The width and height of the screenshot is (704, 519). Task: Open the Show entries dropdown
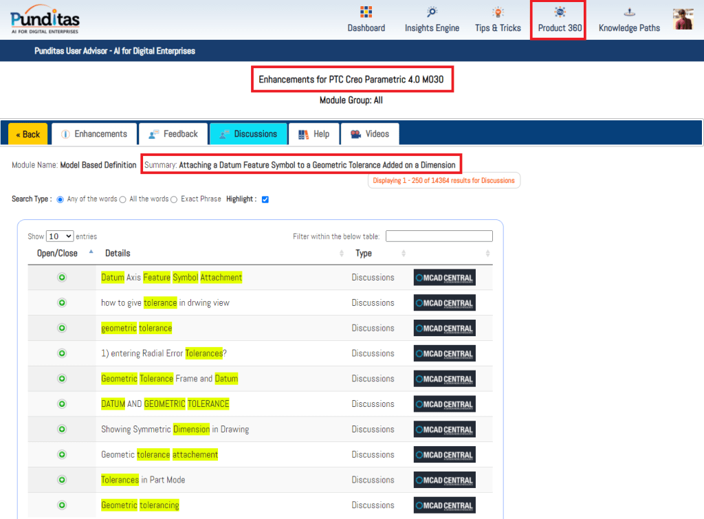pos(60,236)
